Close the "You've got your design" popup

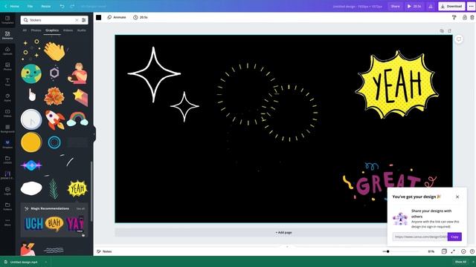(x=457, y=197)
